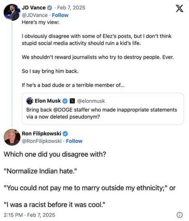This screenshot has height=221, width=189.
Task: Click Elon Musk's blue verified checkmark
Action: (x=65, y=101)
